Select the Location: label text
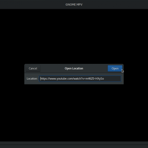 point(32,78)
